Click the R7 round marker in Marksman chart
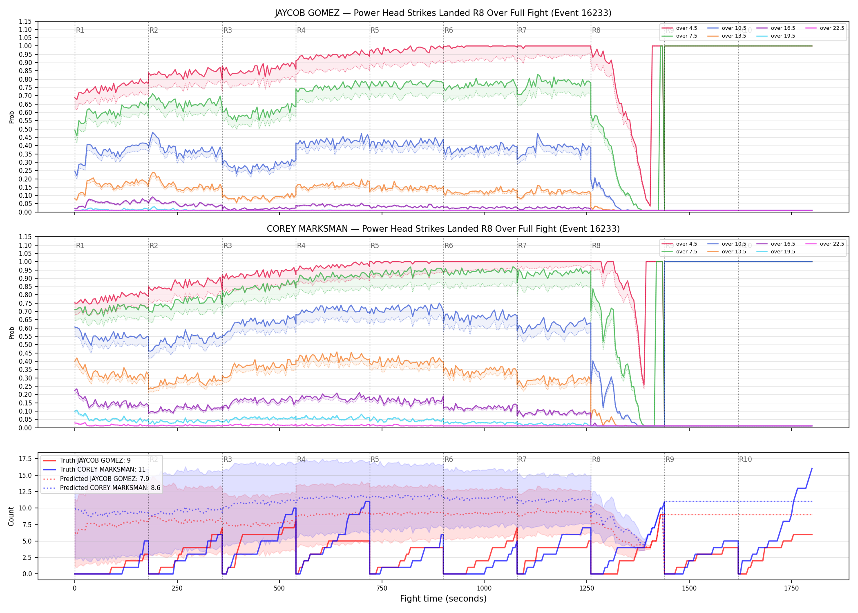858x613 pixels. click(x=522, y=246)
